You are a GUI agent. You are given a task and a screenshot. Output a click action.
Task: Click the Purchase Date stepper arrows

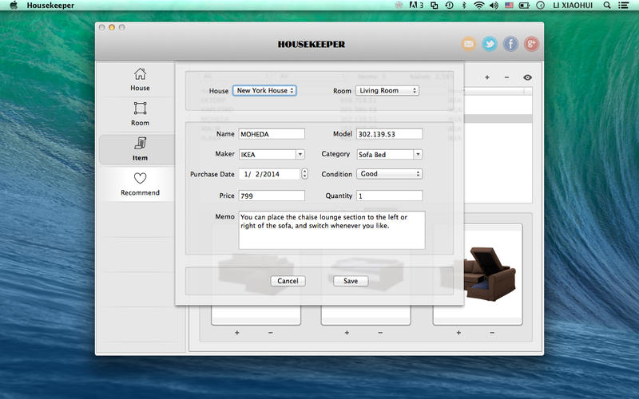(x=304, y=174)
